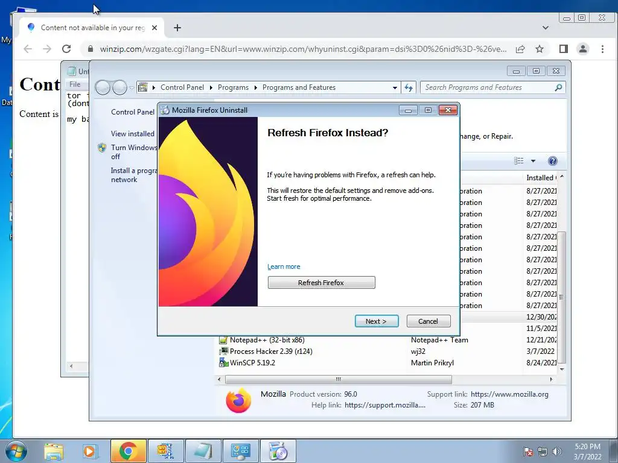
Task: Click scroll-down arrow of programs list
Action: tap(562, 370)
